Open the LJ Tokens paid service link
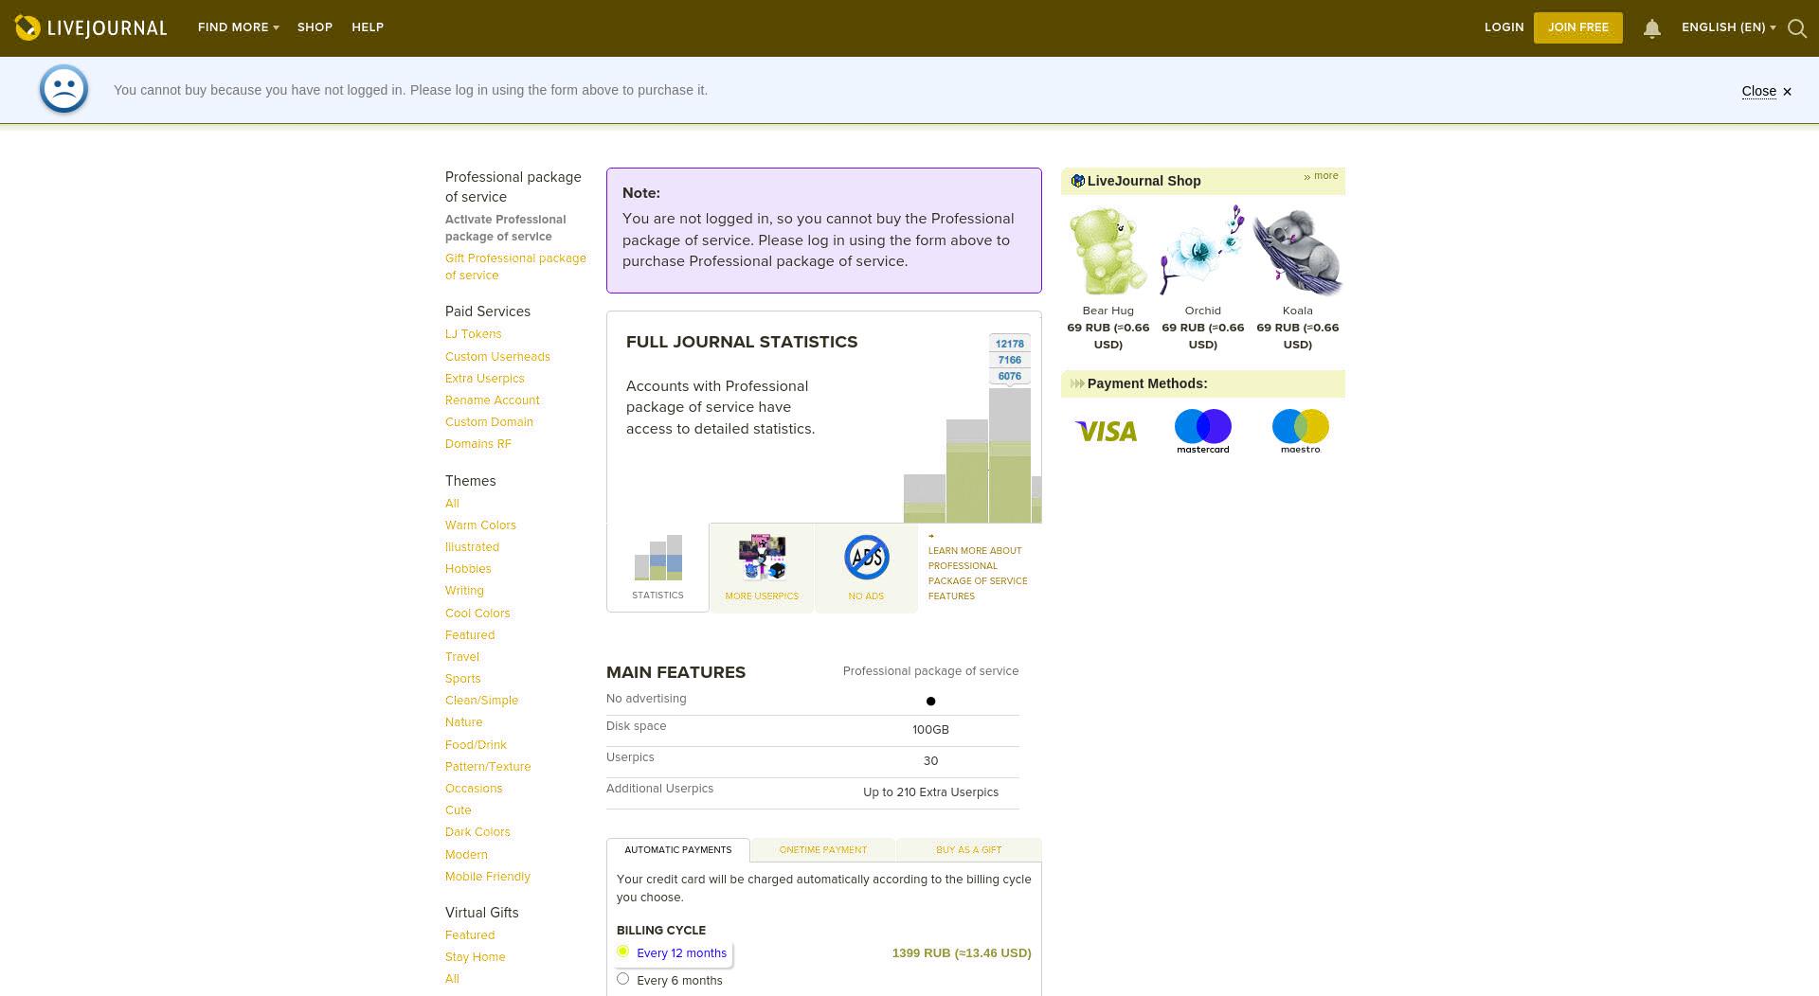 pyautogui.click(x=473, y=334)
